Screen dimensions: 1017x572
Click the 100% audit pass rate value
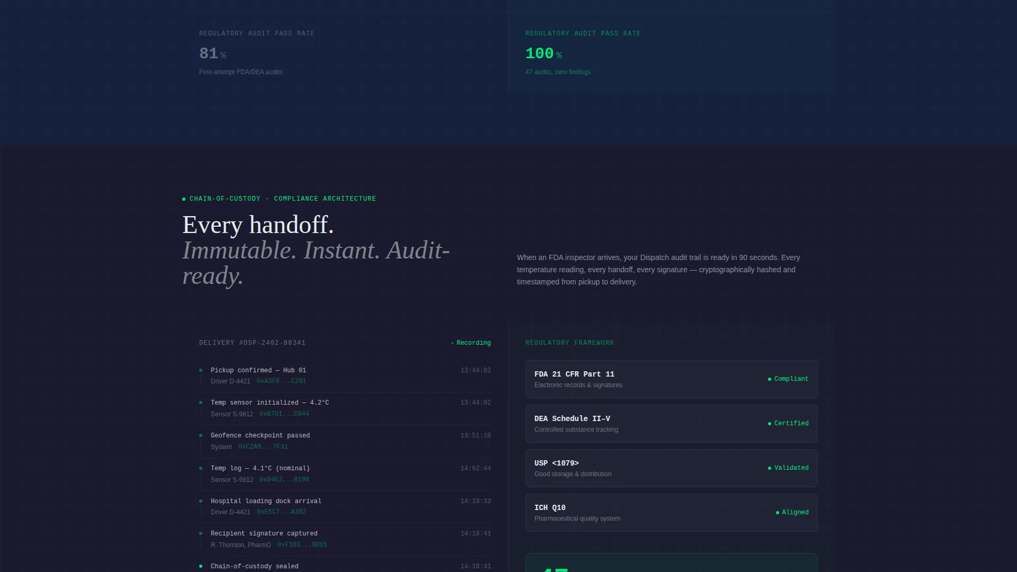click(543, 53)
